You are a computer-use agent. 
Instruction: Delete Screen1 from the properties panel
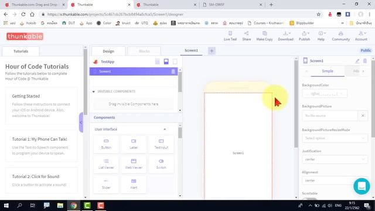[365, 61]
